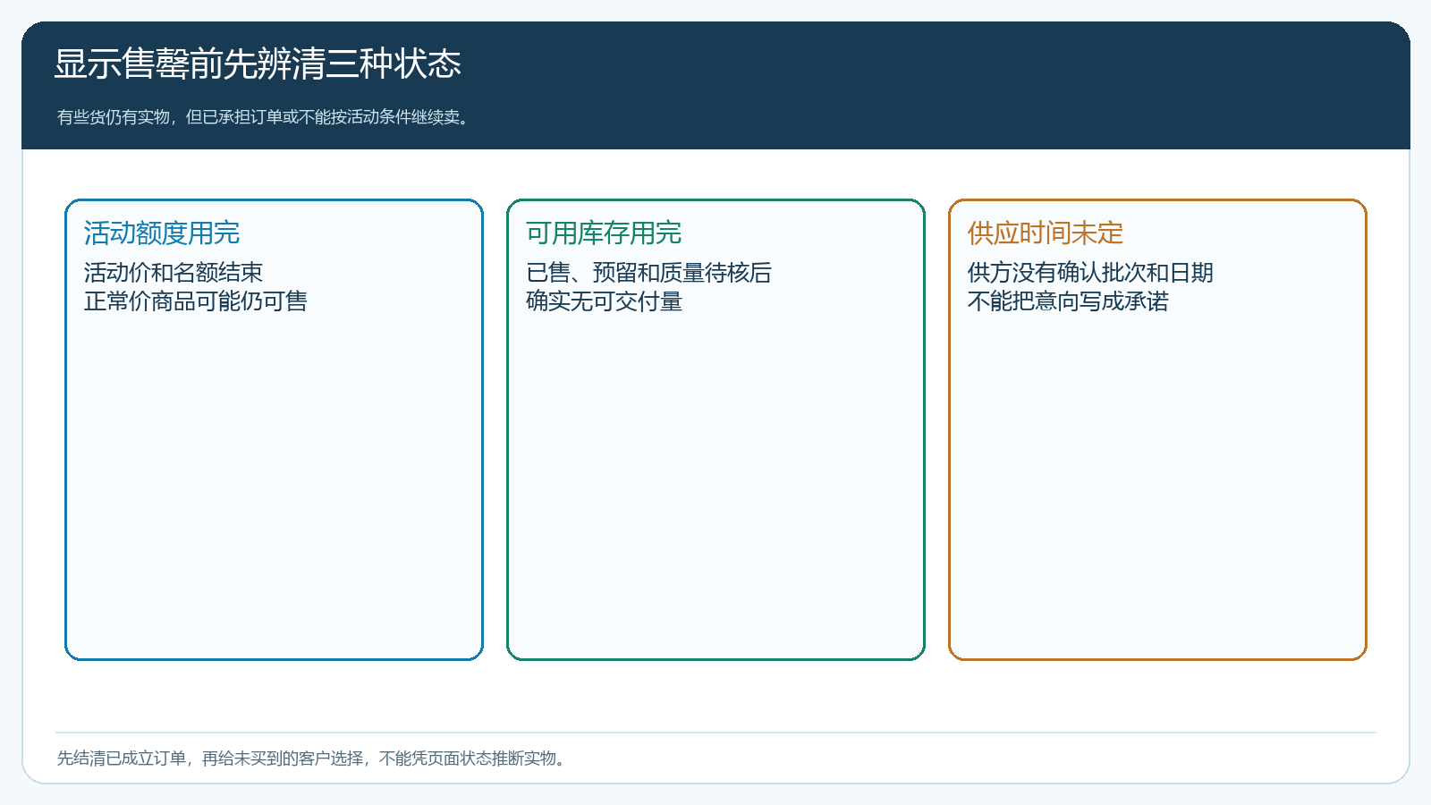Click the dark blue header banner background
Screen dimensions: 1431x805
pyautogui.click(x=894, y=85)
